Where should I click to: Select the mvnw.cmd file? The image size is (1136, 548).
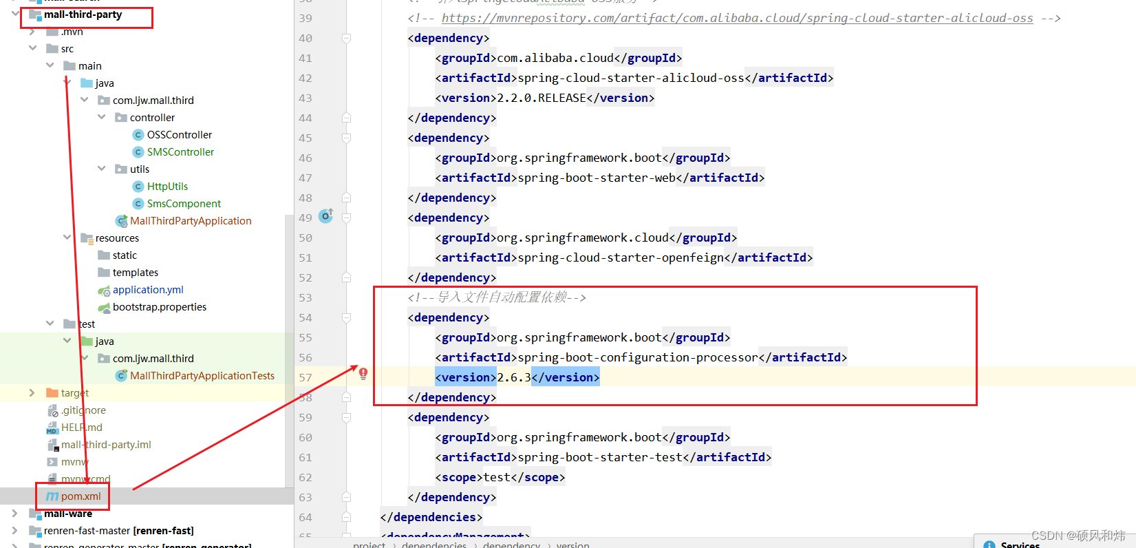coord(85,479)
